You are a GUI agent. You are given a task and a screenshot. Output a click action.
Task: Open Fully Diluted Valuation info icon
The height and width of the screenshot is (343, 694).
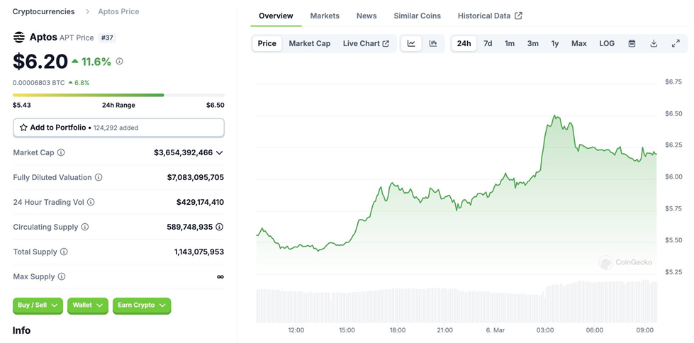click(99, 177)
